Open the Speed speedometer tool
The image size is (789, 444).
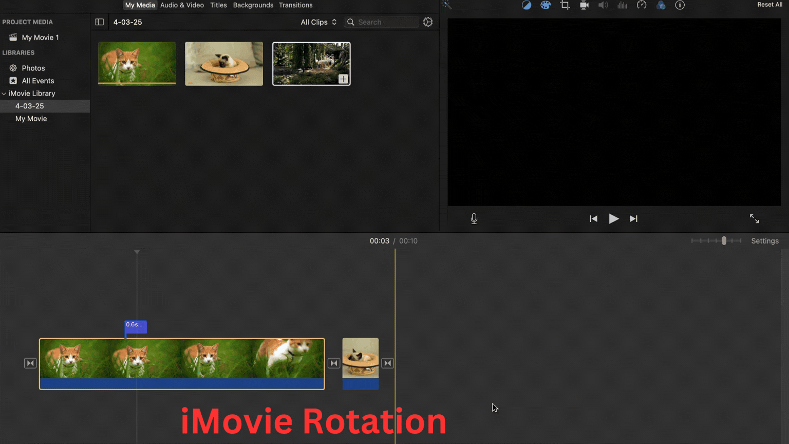coord(642,5)
